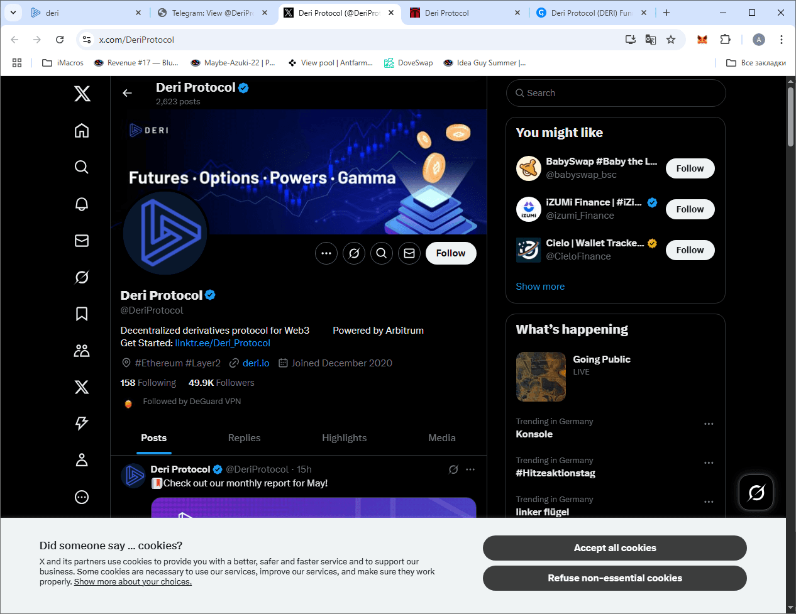The image size is (796, 614).
Task: Open the Going Public live thumbnail
Action: click(x=541, y=376)
